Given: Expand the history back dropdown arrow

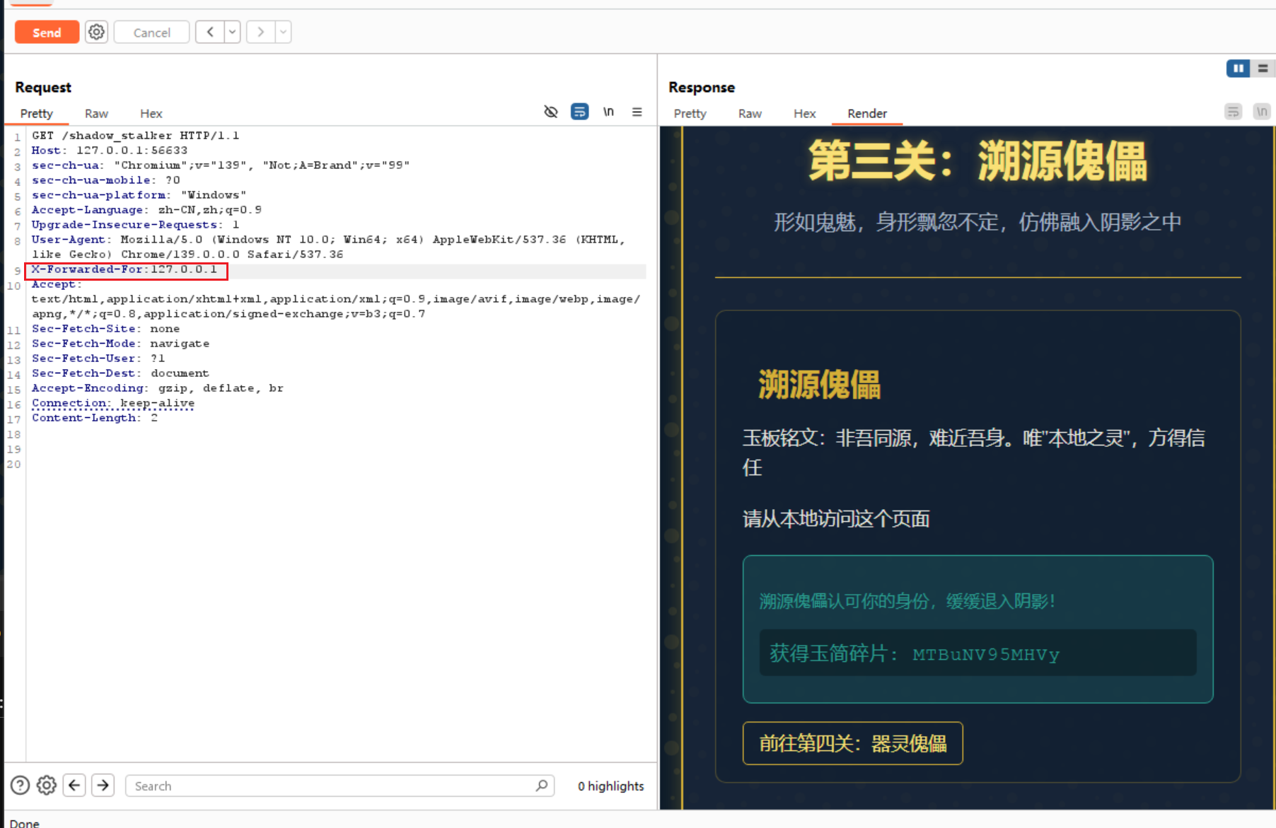Looking at the screenshot, I should click(232, 32).
